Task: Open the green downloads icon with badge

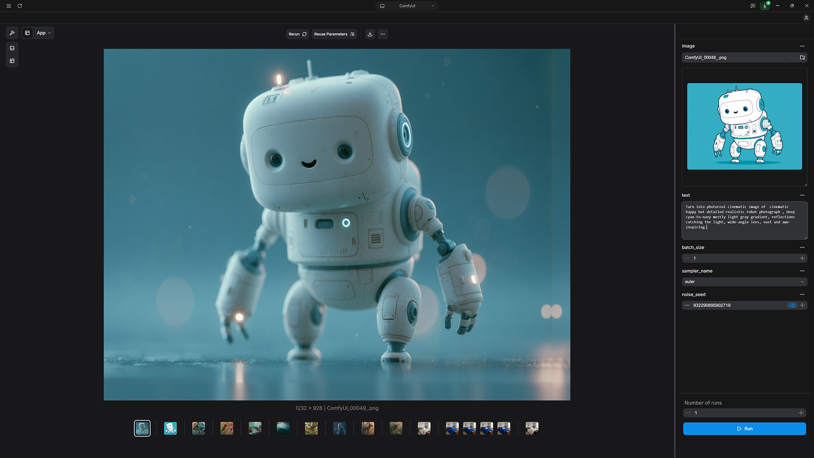Action: coord(765,6)
